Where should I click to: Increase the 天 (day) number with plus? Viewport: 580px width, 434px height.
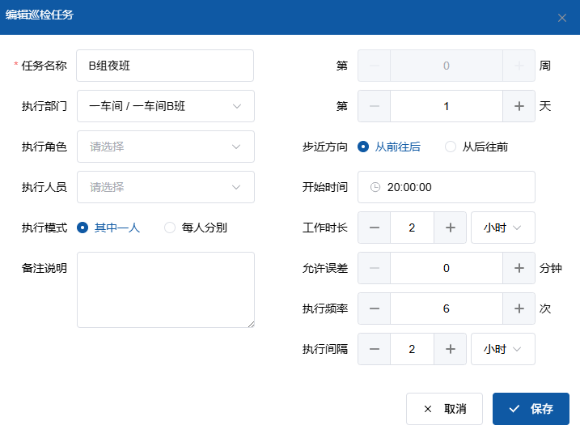click(x=519, y=106)
